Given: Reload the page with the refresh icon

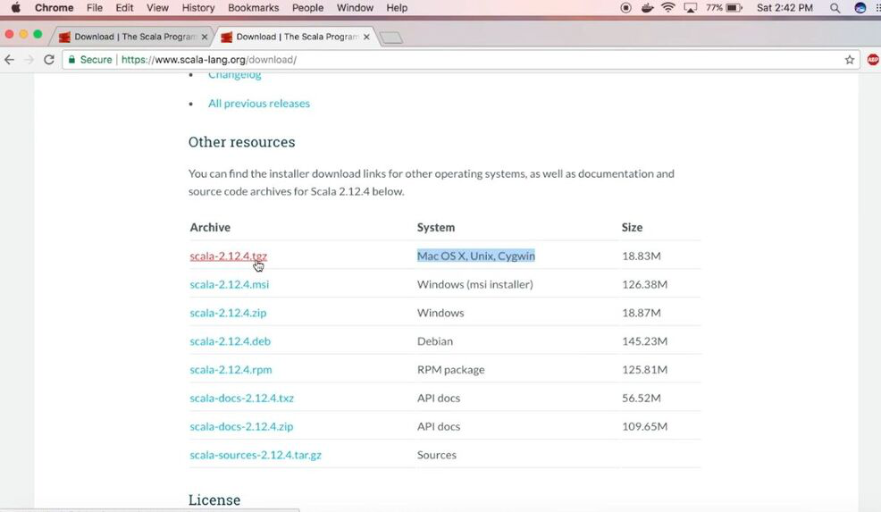Looking at the screenshot, I should pos(49,60).
